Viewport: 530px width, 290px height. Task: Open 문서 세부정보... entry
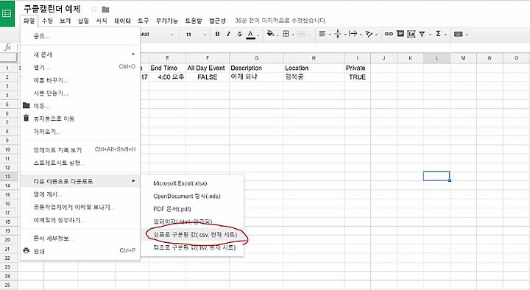[80, 238]
